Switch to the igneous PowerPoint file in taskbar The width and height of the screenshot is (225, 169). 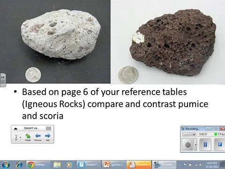114,165
